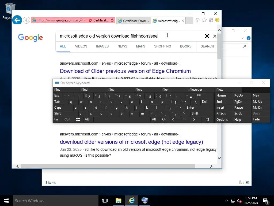Open 'download older versions of microsoft edge' result

(x=131, y=142)
